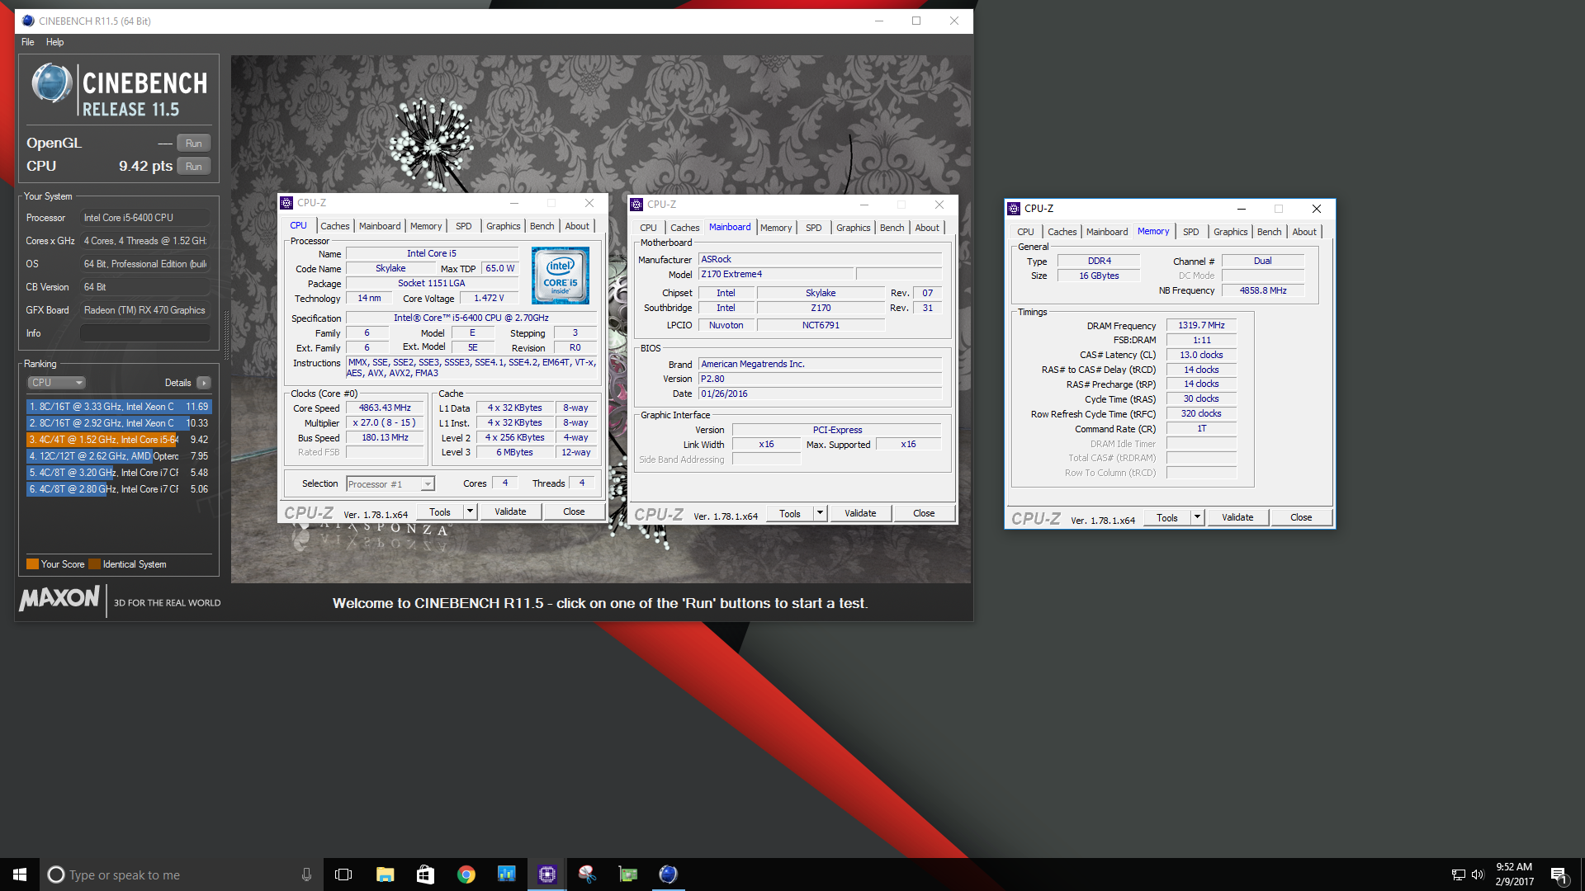Click the green taskbar icon left of Cinebench
1585x891 pixels.
[x=628, y=874]
